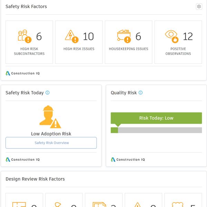Open the Safety Risk Overview button
Image resolution: width=207 pixels, height=207 pixels.
(51, 143)
